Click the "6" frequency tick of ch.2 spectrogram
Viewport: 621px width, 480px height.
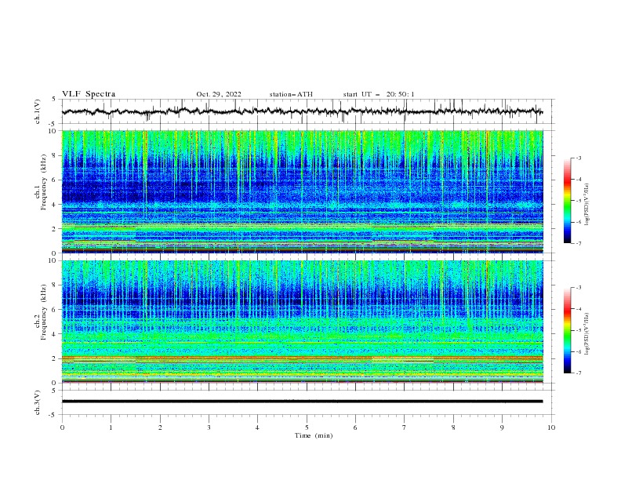pyautogui.click(x=55, y=310)
